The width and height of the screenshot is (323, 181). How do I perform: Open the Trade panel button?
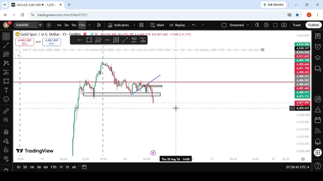297,25
